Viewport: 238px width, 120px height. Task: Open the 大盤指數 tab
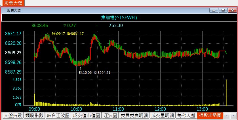[x=12, y=115]
